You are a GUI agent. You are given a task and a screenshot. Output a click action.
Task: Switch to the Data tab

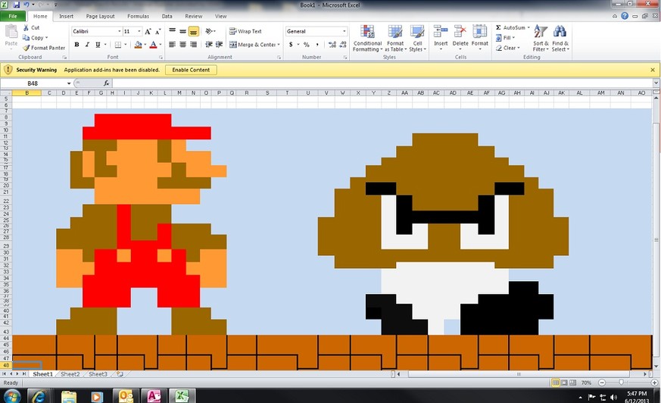[167, 17]
